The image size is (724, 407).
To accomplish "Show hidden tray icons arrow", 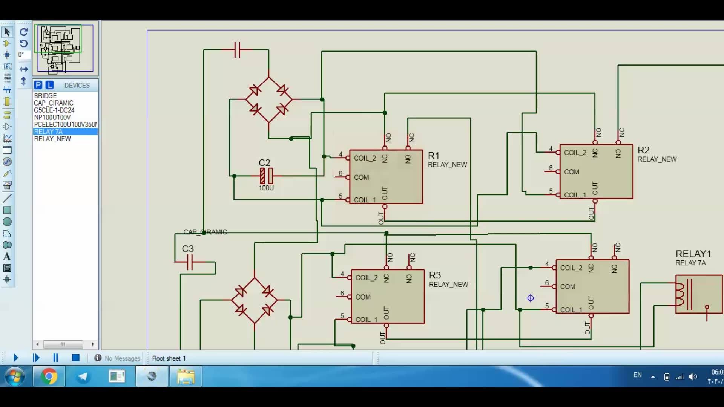I will click(x=653, y=376).
